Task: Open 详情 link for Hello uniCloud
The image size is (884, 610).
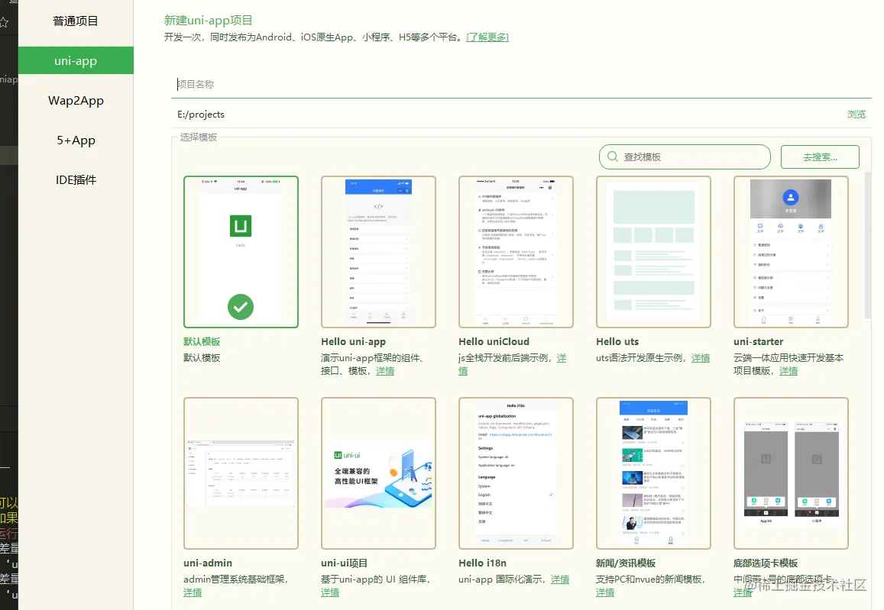Action: click(x=562, y=358)
